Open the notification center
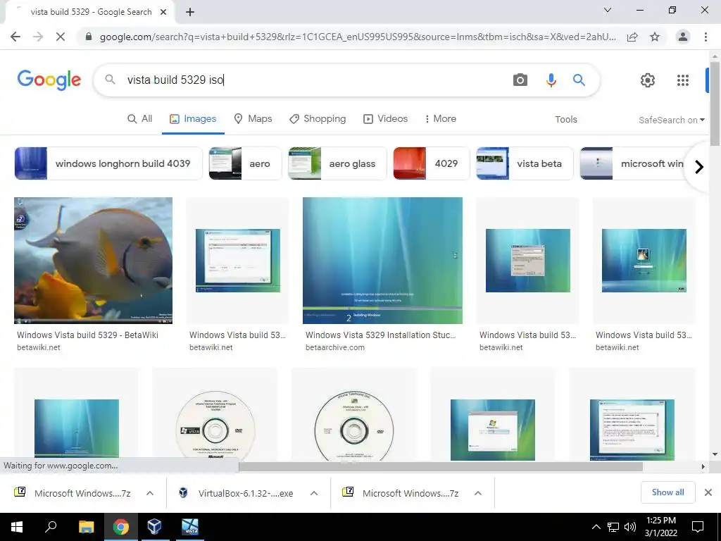The height and width of the screenshot is (541, 721). pos(698,527)
